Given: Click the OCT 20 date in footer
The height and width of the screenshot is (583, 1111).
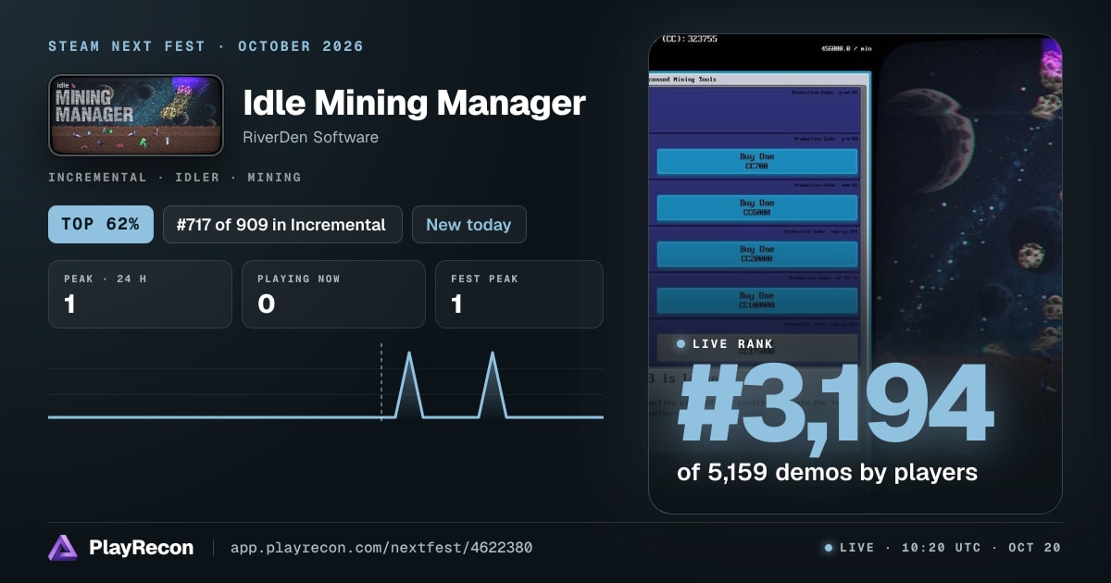Looking at the screenshot, I should pyautogui.click(x=1034, y=548).
